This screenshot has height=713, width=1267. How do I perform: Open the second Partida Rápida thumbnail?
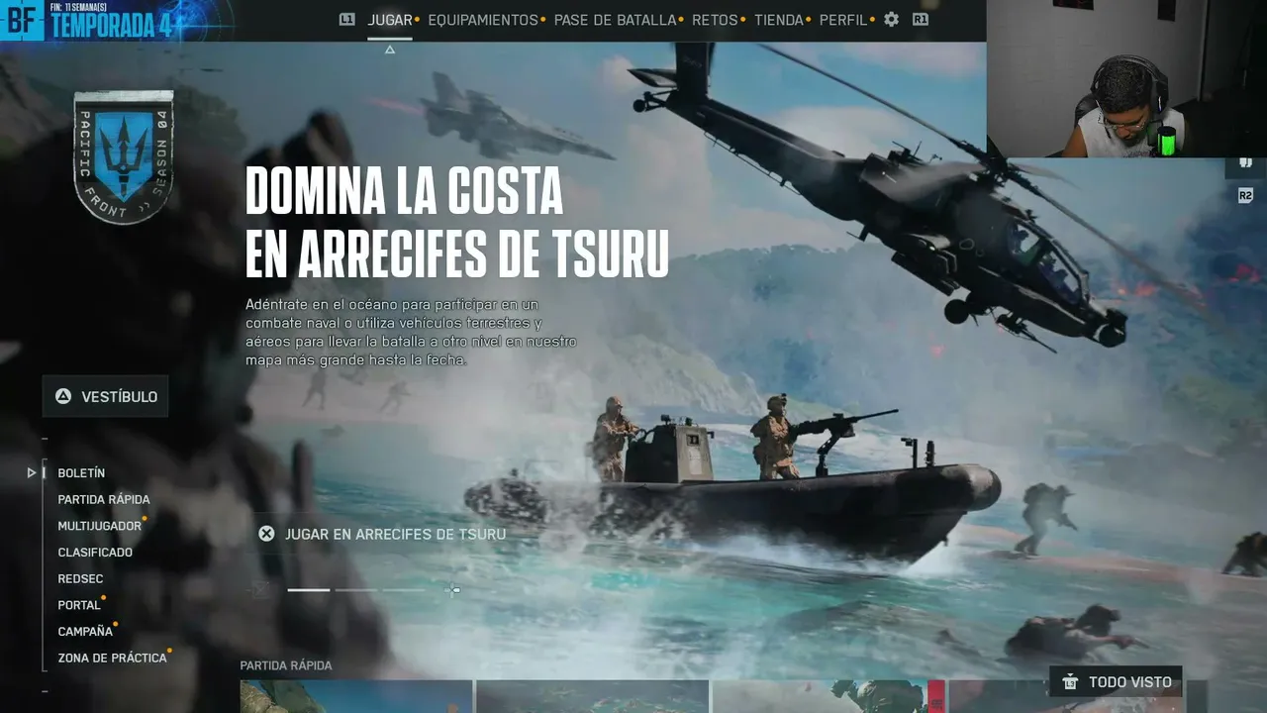592,697
